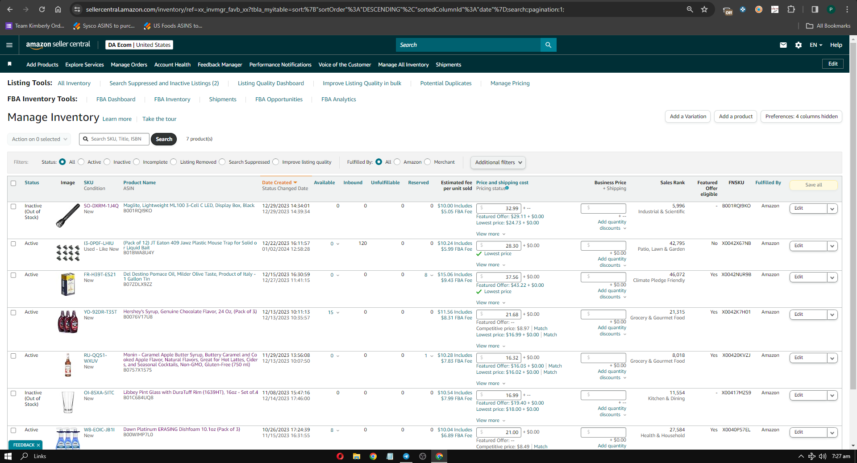Click the browser back arrow

pyautogui.click(x=10, y=9)
